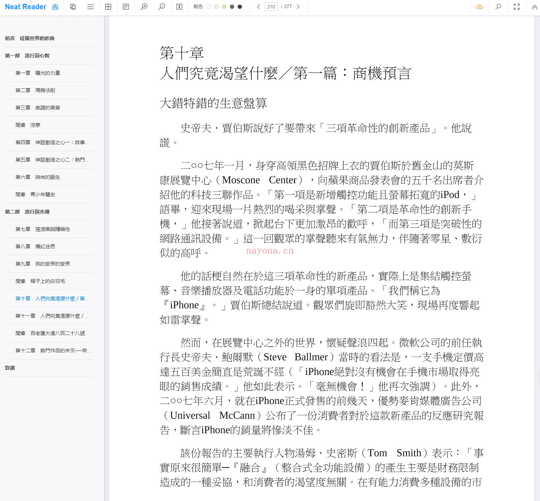Zoom out with magnifier minus icon
The width and height of the screenshot is (540, 501).
pos(162,7)
